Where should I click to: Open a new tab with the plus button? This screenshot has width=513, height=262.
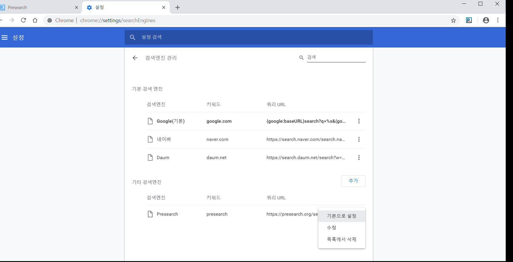point(178,8)
